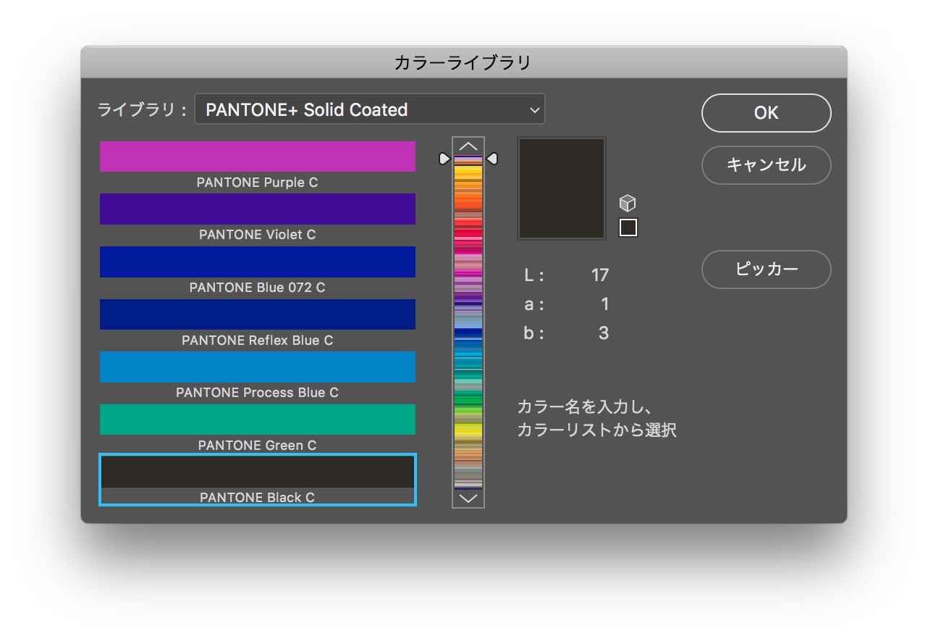Open the library dropdown for PANTONE+ Solid Coated

(x=370, y=109)
